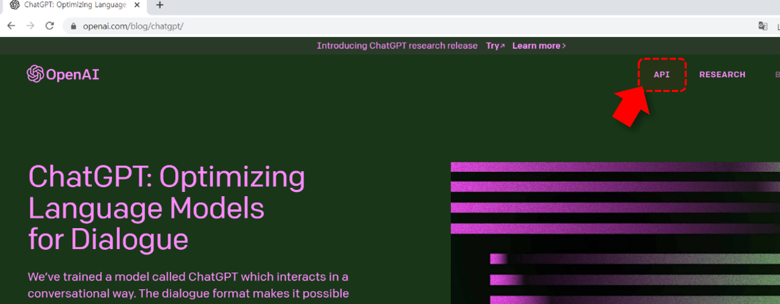Click the browser back arrow
The width and height of the screenshot is (780, 304).
[11, 26]
